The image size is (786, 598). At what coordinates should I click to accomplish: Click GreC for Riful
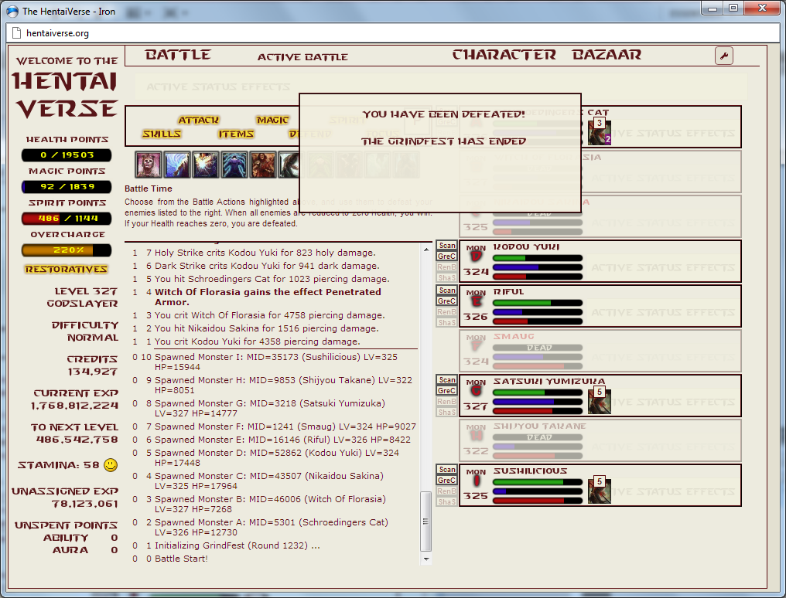pos(446,301)
